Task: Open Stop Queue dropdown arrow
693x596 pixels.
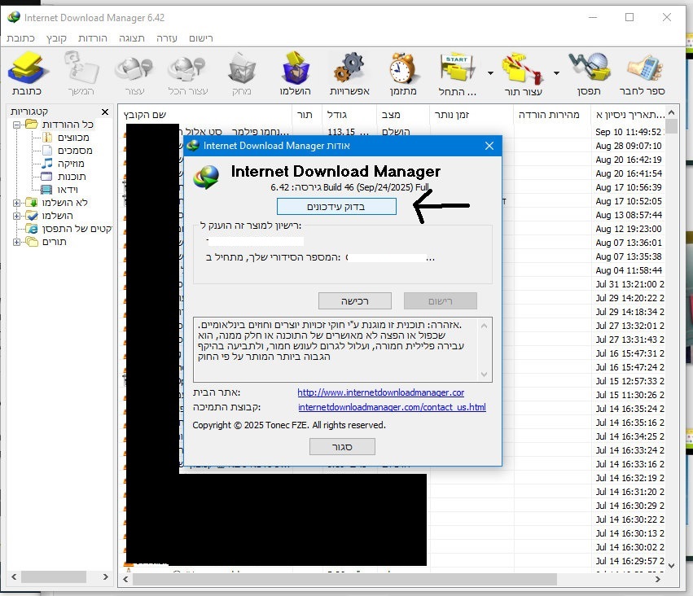Action: 556,73
